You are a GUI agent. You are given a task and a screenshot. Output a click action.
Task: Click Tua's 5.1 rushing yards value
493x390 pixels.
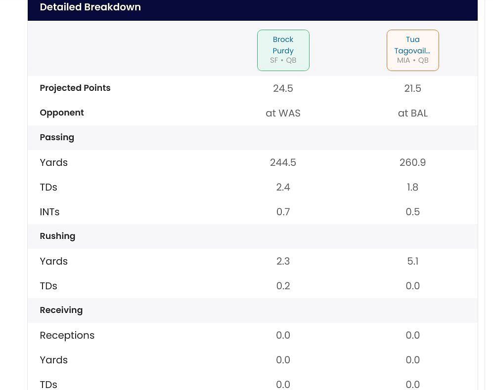click(x=412, y=261)
